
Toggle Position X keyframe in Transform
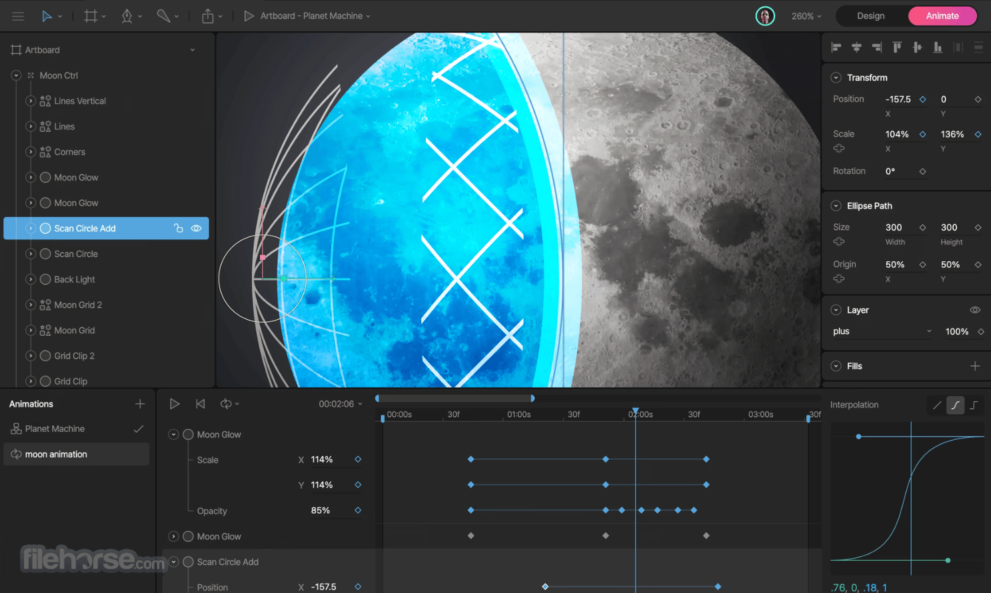pyautogui.click(x=923, y=99)
